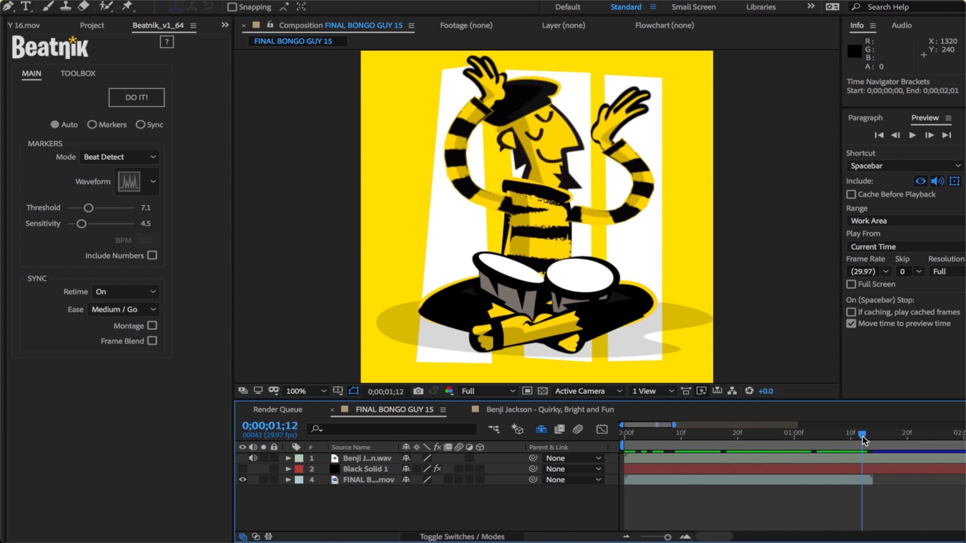Click the snapshot camera icon

coord(418,391)
